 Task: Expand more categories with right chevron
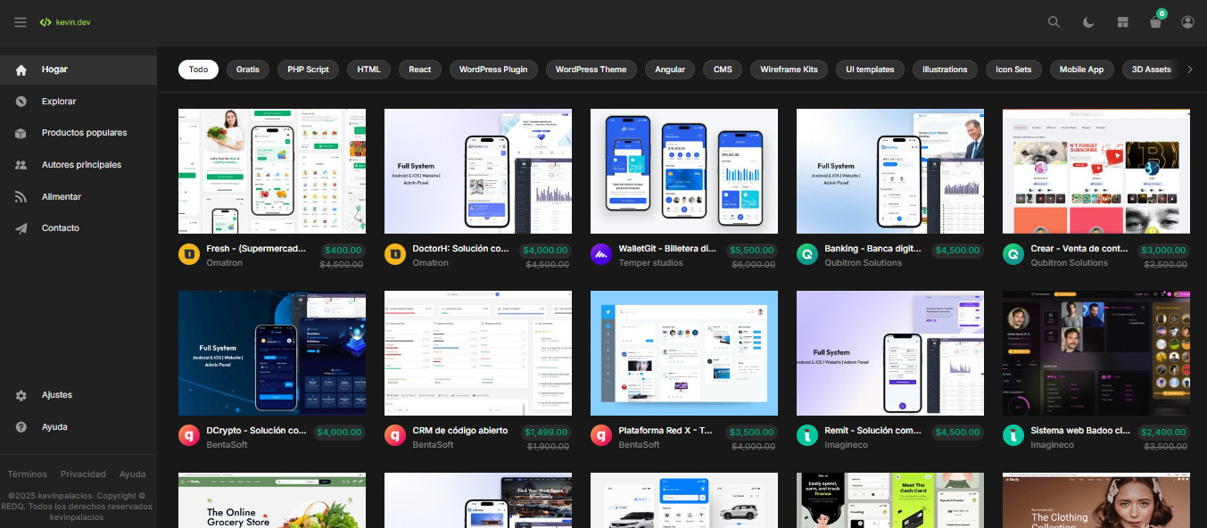click(x=1189, y=70)
